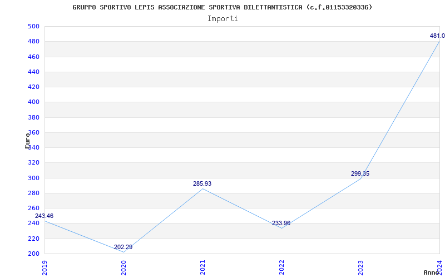Click the 2021 x-axis label

pos(202,267)
